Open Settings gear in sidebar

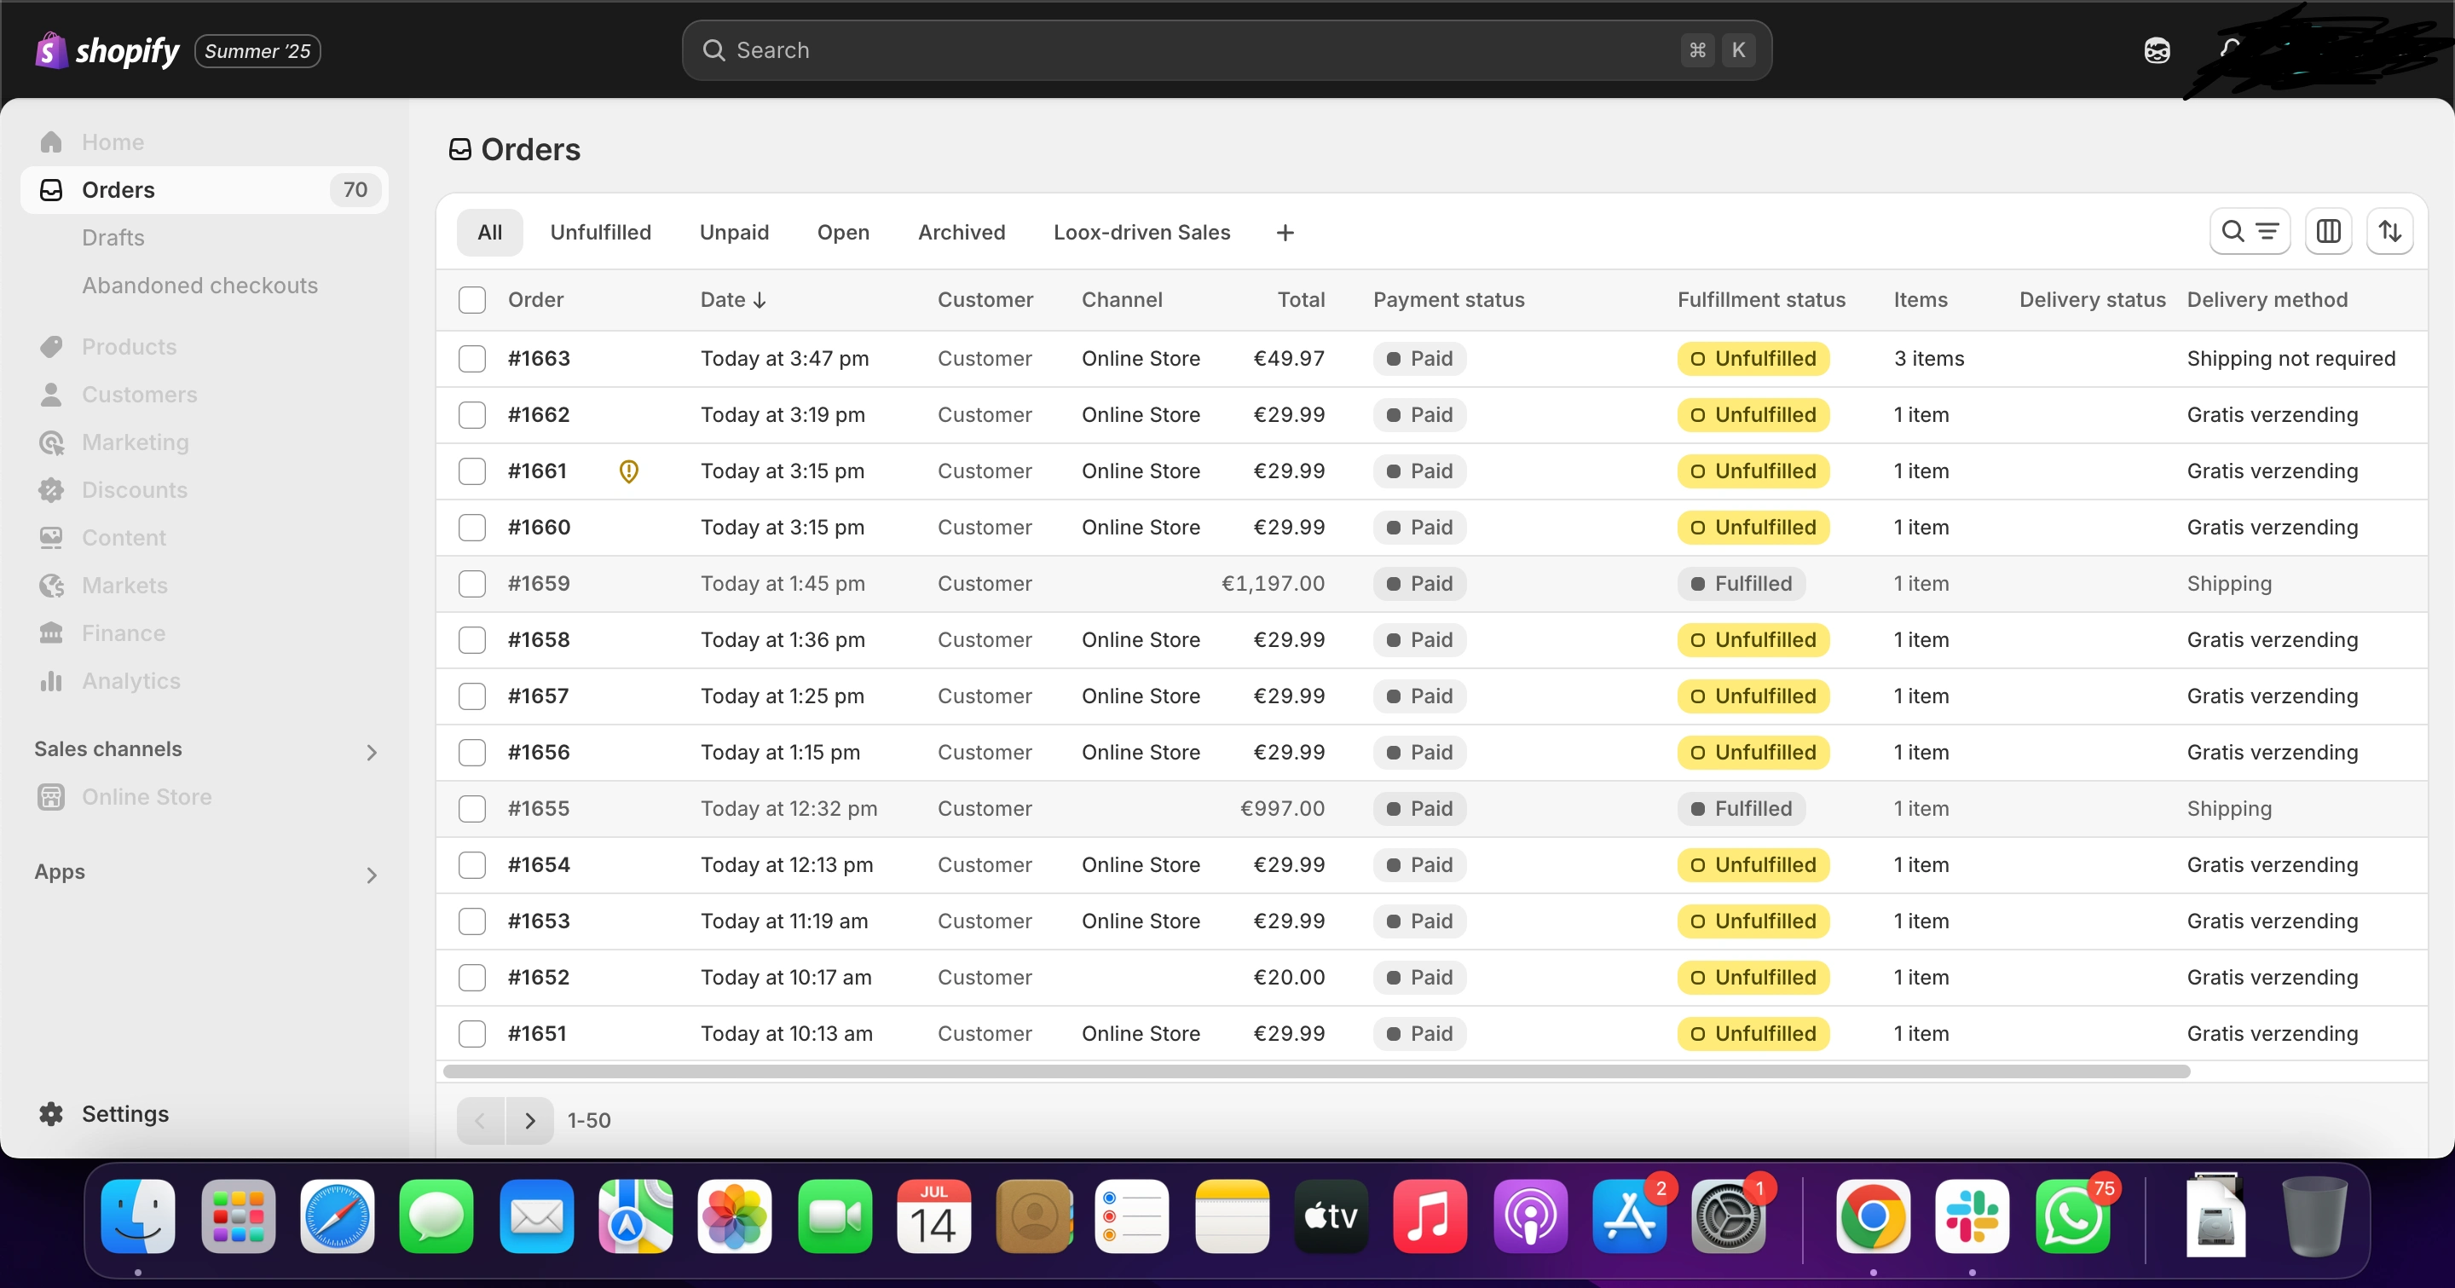(x=51, y=1113)
